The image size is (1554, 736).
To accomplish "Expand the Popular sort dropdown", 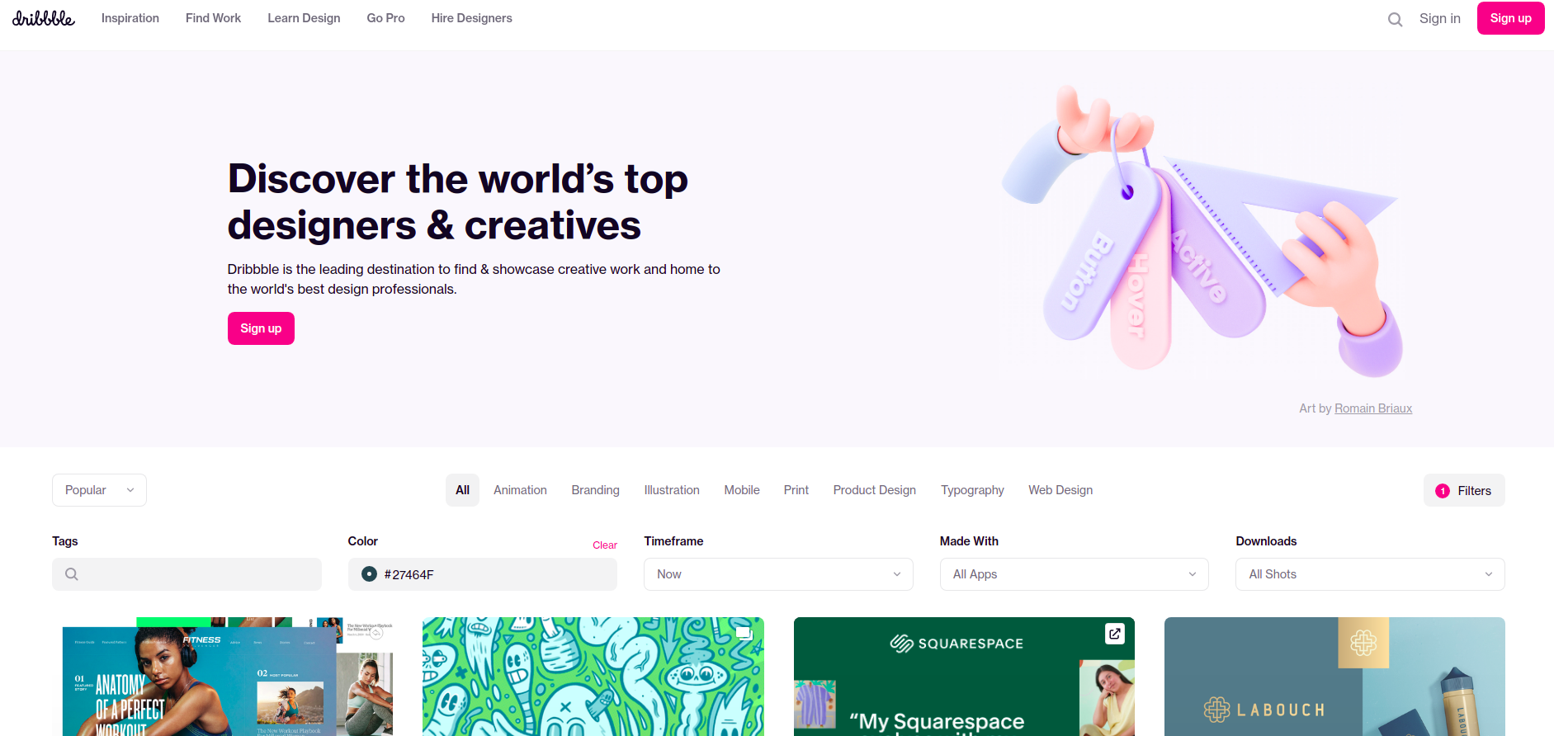I will [x=99, y=490].
